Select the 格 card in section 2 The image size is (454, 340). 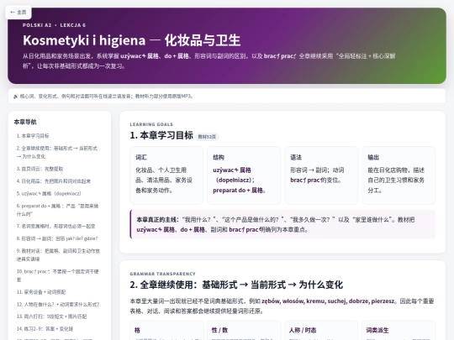coord(166,331)
